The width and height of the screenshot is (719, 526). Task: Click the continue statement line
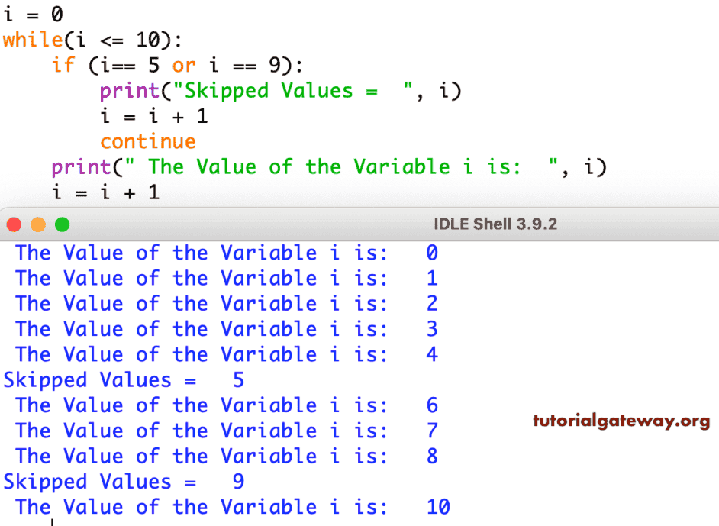pos(147,141)
